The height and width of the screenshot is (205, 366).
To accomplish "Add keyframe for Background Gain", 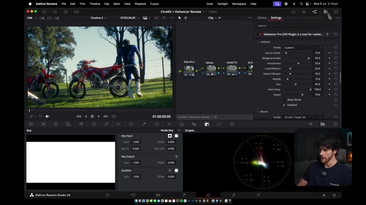I will [x=329, y=58].
